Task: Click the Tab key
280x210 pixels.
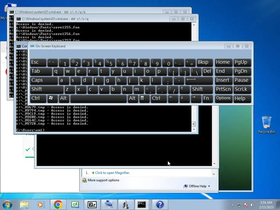Action: pos(41,72)
